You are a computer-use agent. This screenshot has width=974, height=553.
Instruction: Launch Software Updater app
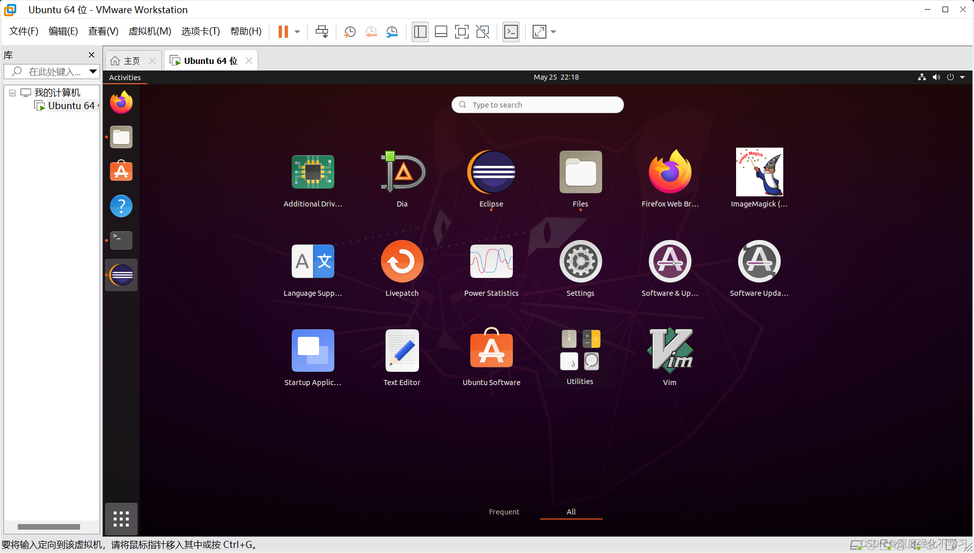click(x=759, y=269)
